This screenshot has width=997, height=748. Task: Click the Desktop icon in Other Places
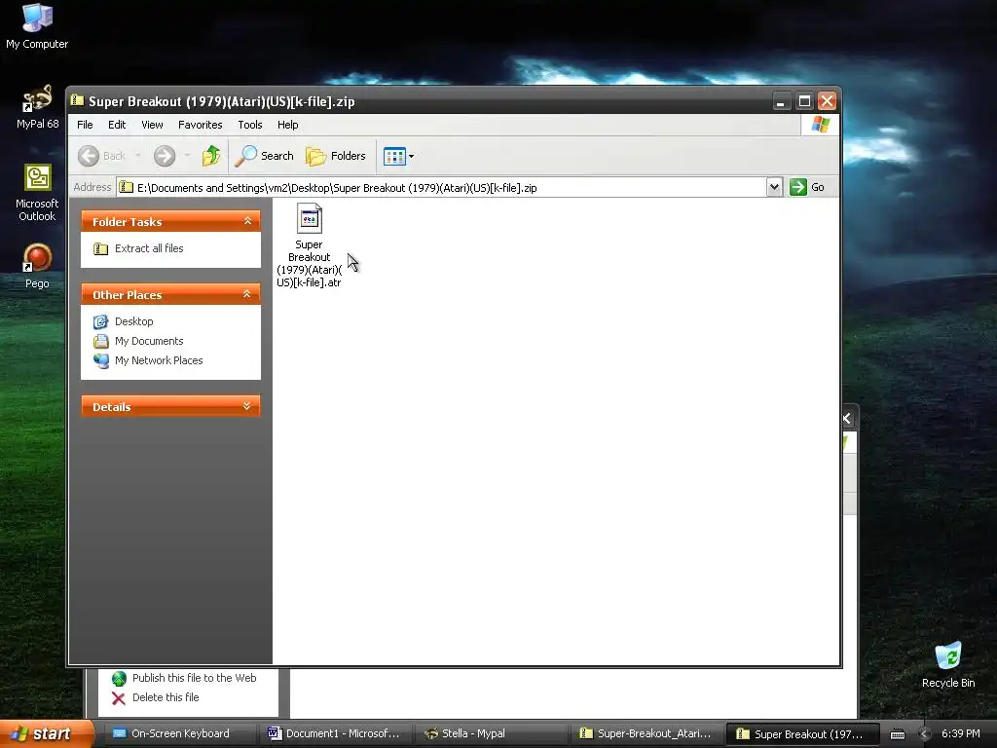(x=100, y=321)
